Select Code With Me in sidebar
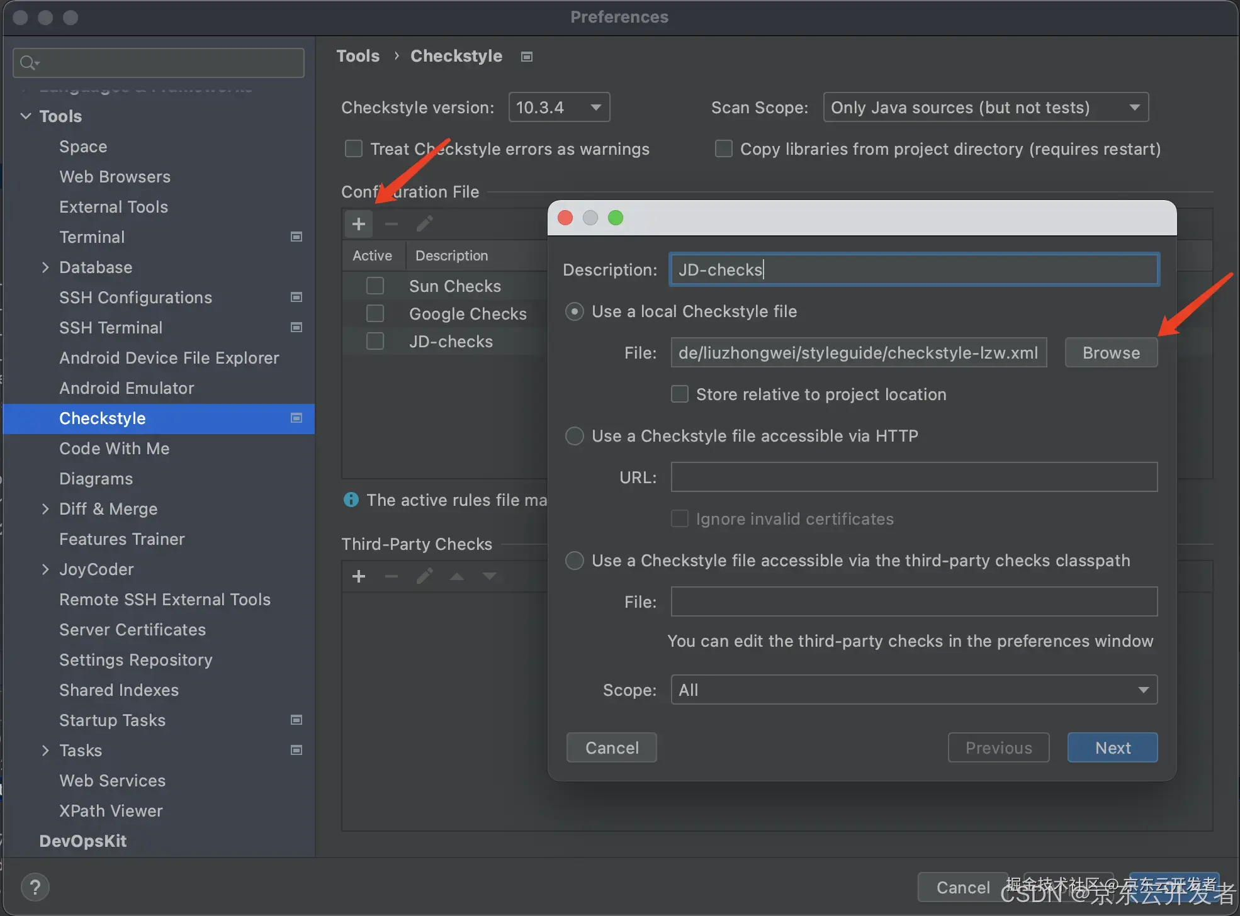Image resolution: width=1240 pixels, height=916 pixels. [x=114, y=449]
